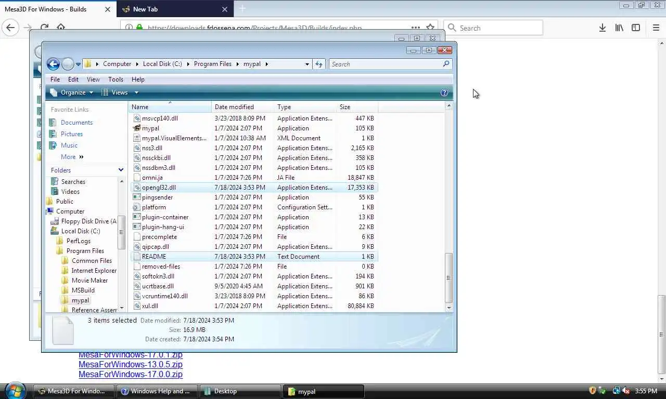Open the Tools menu
The height and width of the screenshot is (399, 666).
116,79
